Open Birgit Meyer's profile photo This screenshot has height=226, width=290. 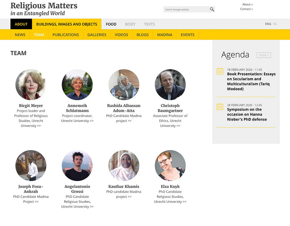(30, 85)
